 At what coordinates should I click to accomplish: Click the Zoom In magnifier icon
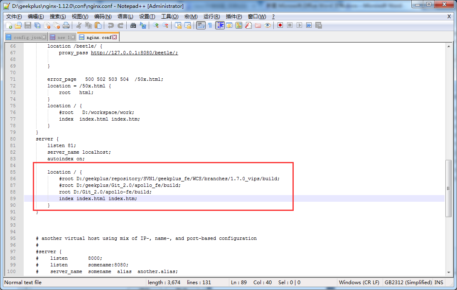pyautogui.click(x=156, y=26)
